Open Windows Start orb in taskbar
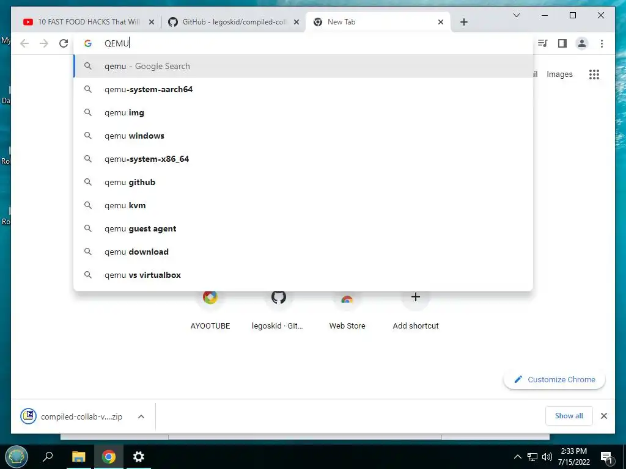This screenshot has height=469, width=626. [x=17, y=457]
